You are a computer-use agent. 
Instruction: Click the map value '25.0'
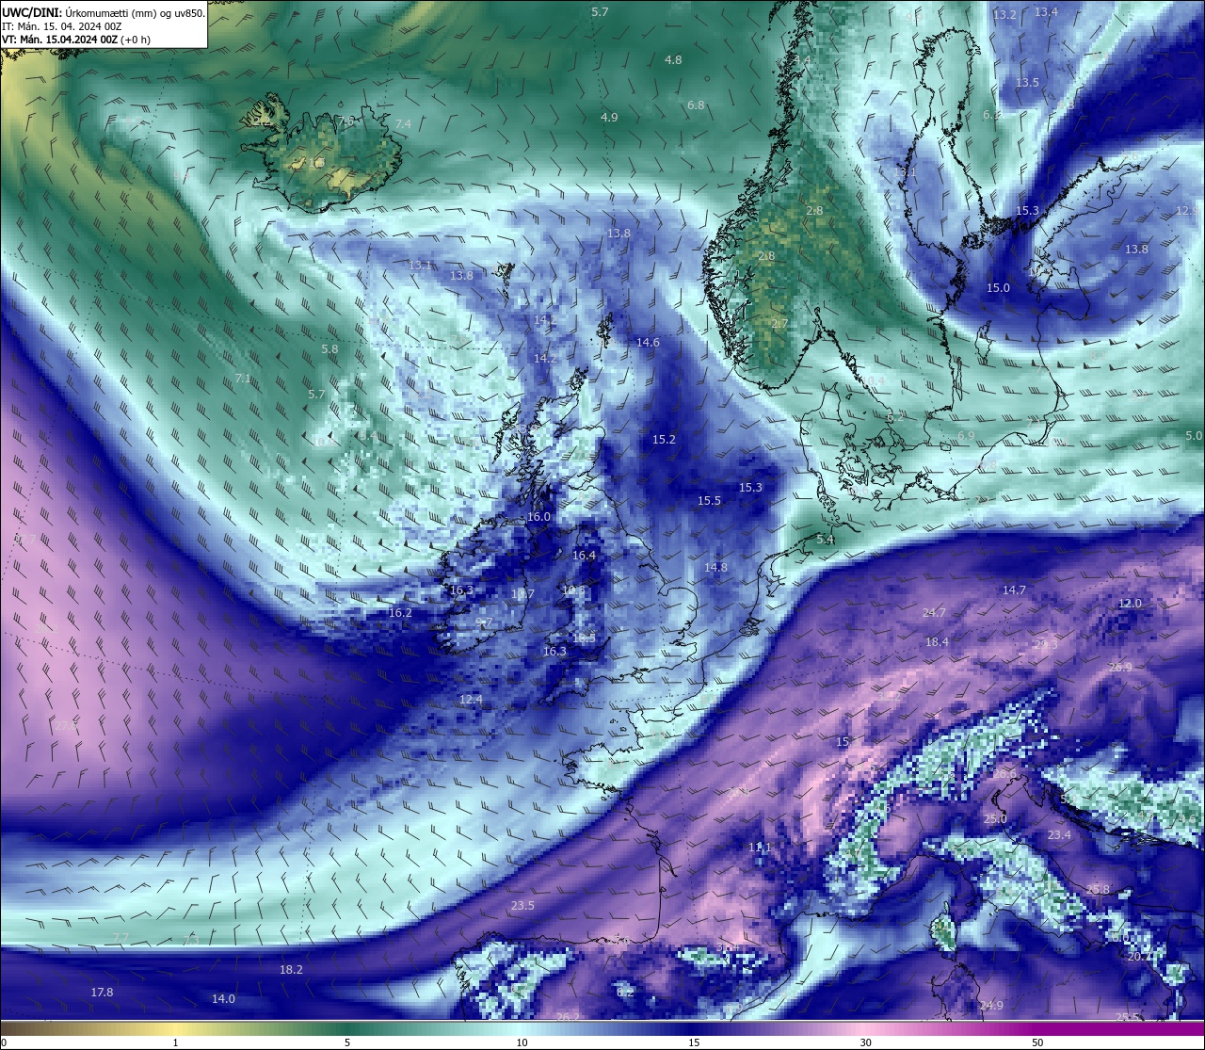995,819
